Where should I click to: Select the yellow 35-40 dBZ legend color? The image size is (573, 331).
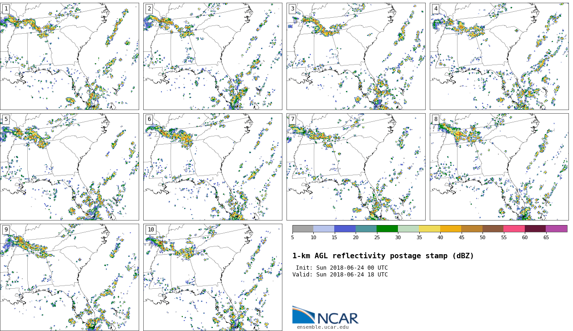coord(429,229)
